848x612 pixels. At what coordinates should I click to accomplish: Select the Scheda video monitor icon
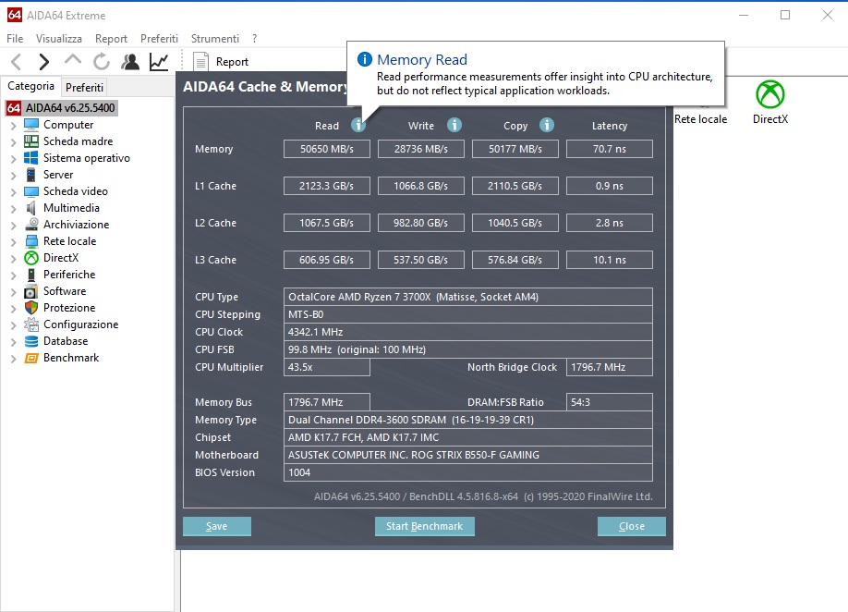pos(31,191)
